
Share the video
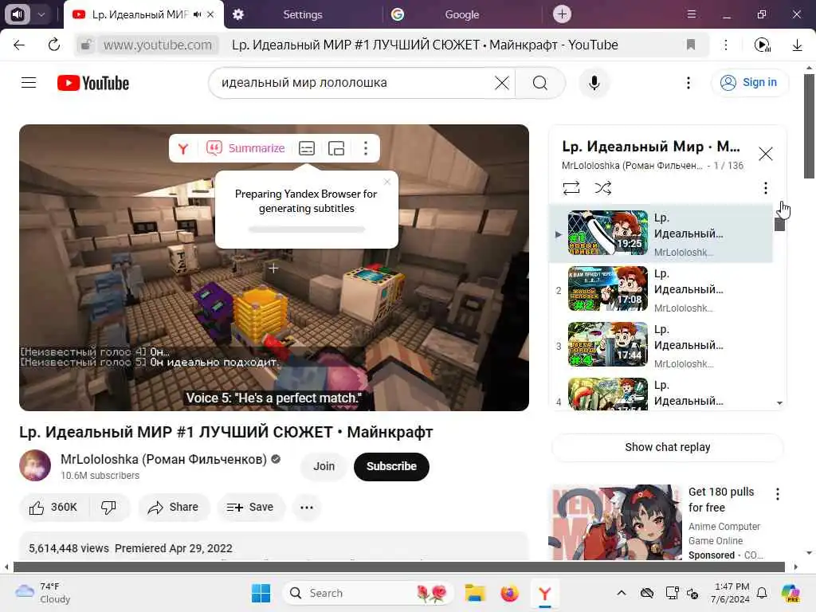[x=173, y=508]
